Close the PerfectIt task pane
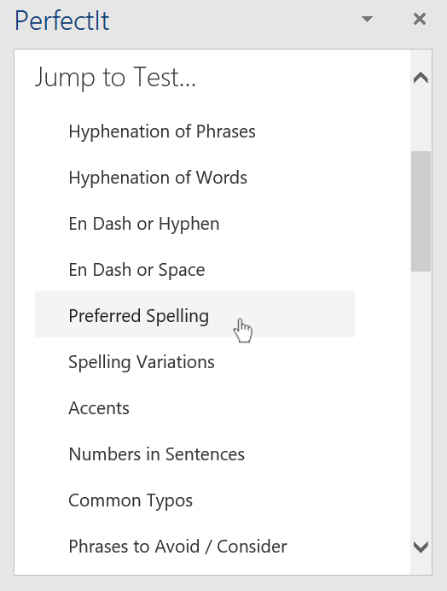Image resolution: width=447 pixels, height=591 pixels. pyautogui.click(x=420, y=19)
